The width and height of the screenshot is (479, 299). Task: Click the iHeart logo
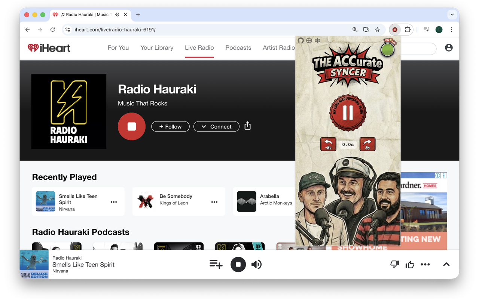point(49,48)
